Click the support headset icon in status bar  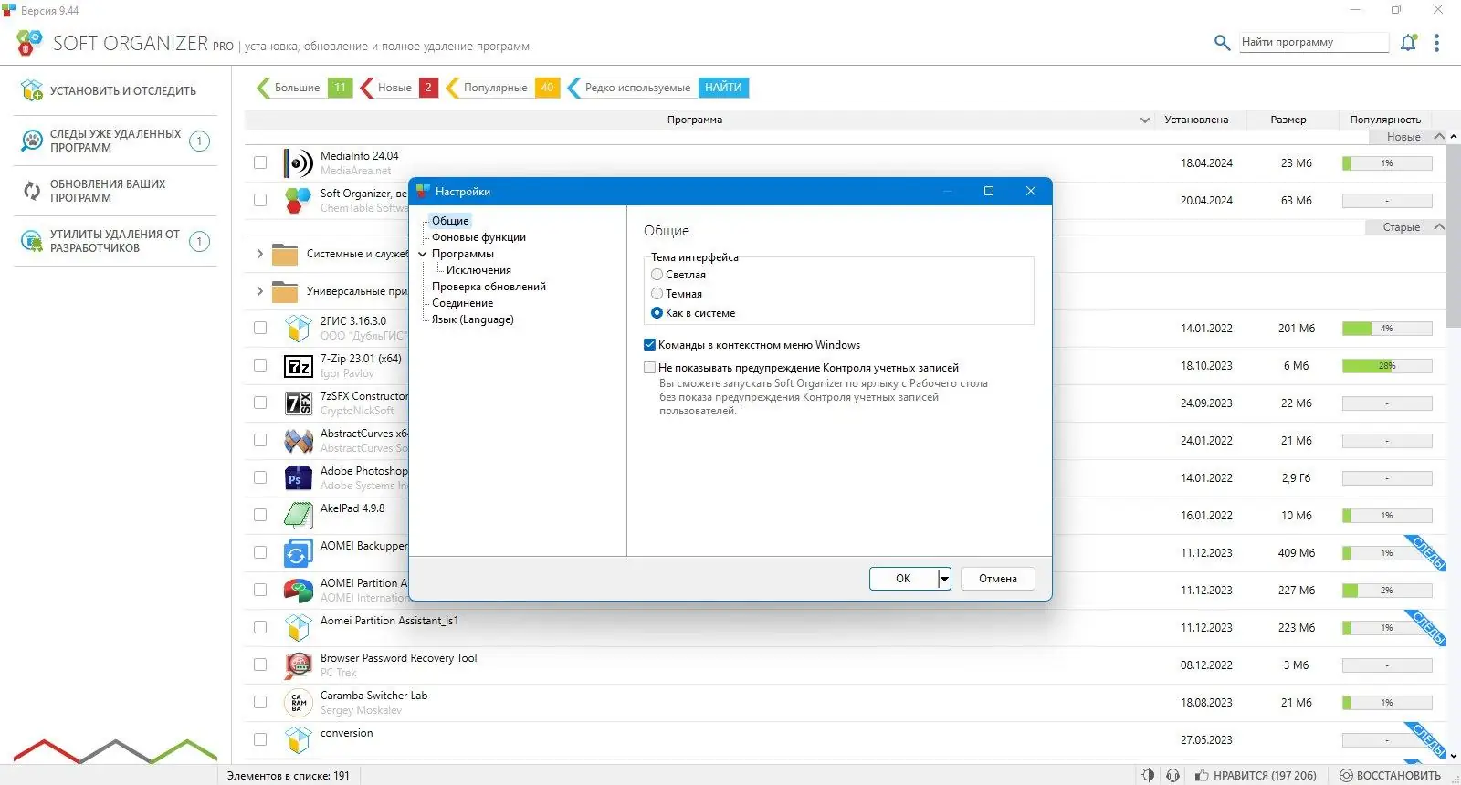pyautogui.click(x=1173, y=775)
